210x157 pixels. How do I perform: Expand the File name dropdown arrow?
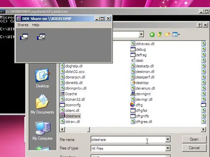[x=168, y=140]
